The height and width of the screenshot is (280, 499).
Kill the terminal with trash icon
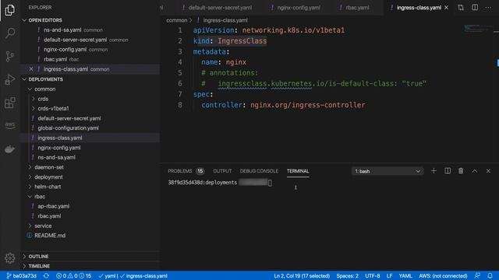pyautogui.click(x=461, y=171)
